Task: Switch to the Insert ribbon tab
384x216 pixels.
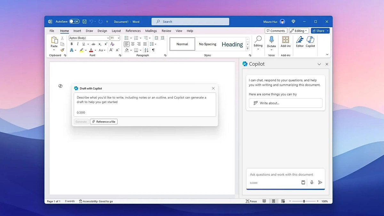Action: (x=77, y=31)
